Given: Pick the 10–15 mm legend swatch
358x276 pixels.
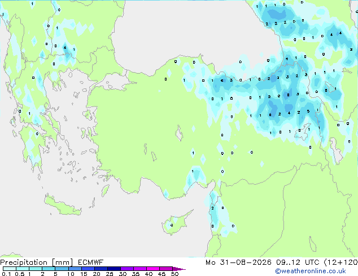Looking at the screenshot, I should click(75, 269).
